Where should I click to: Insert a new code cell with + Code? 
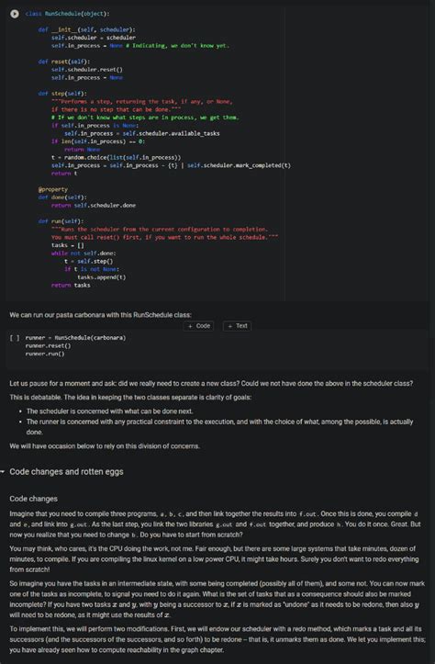click(199, 326)
